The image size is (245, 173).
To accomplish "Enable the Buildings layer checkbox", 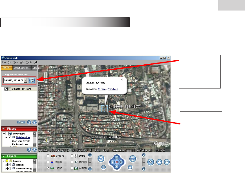I will coord(72,168).
